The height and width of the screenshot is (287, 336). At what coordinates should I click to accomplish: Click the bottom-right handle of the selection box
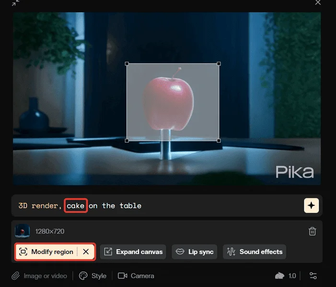pyautogui.click(x=219, y=141)
